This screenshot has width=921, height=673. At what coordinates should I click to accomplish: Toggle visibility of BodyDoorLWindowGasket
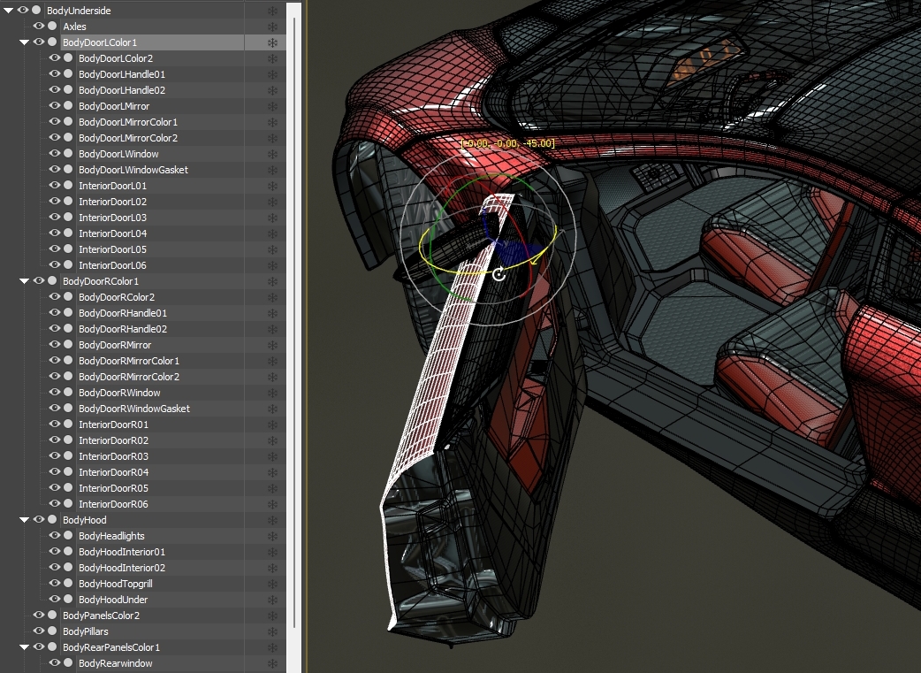[55, 169]
